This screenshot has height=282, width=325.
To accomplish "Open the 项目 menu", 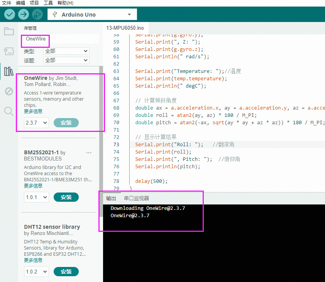I will [x=34, y=3].
